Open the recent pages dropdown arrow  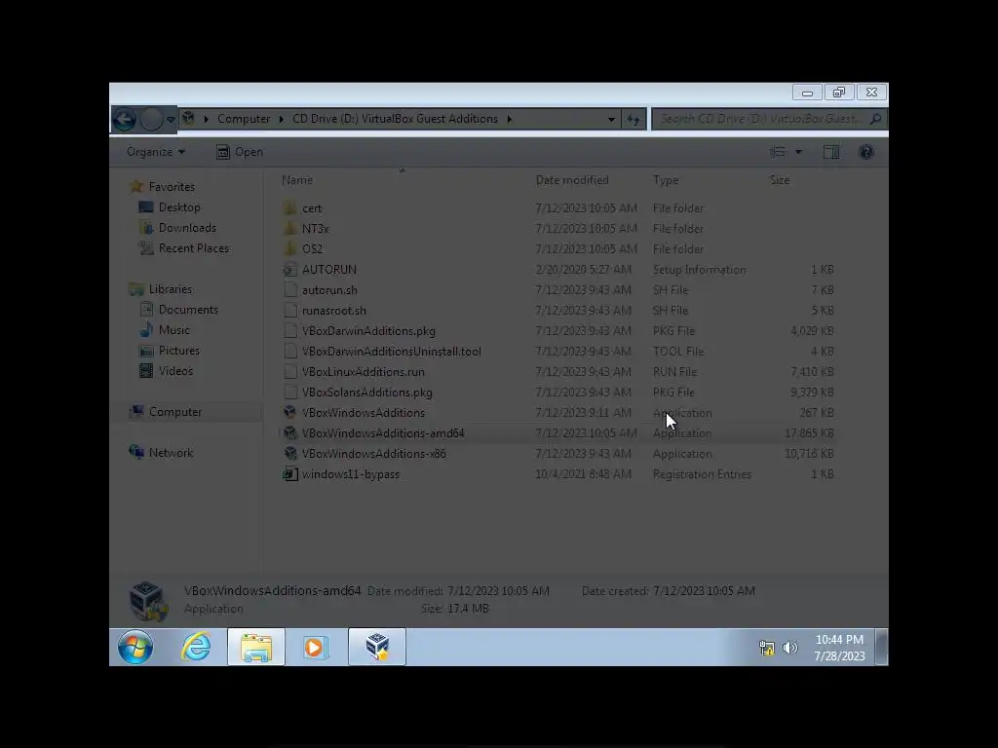171,119
